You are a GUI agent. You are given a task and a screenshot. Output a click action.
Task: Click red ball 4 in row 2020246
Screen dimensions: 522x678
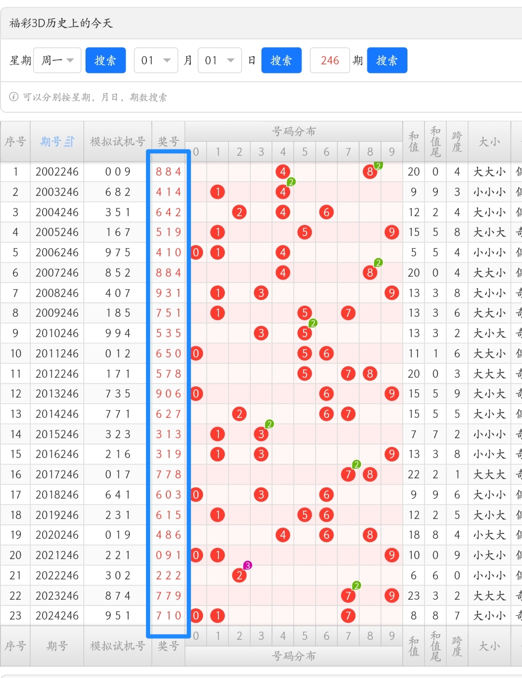tap(283, 535)
